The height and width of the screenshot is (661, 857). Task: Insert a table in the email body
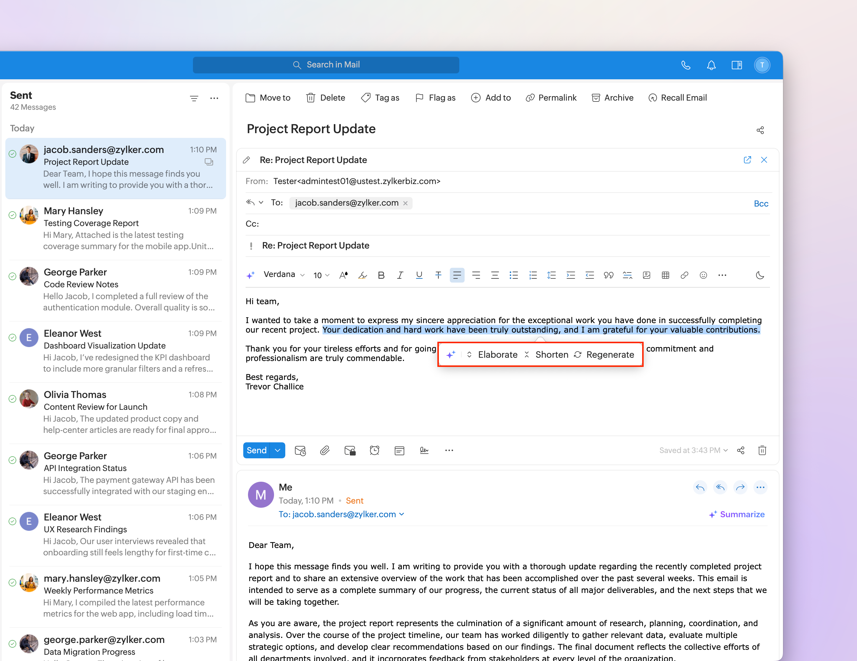pyautogui.click(x=665, y=275)
